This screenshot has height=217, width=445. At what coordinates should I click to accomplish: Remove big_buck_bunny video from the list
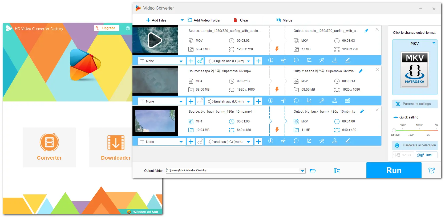click(x=377, y=110)
